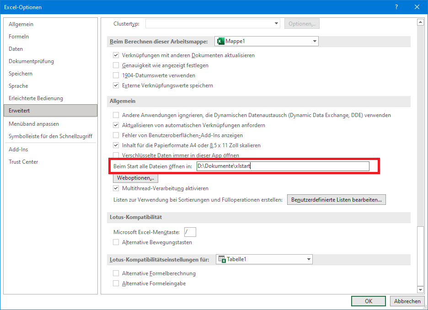The image size is (428, 310).
Task: Enable Alternative Formelberechnung
Action: pos(116,273)
